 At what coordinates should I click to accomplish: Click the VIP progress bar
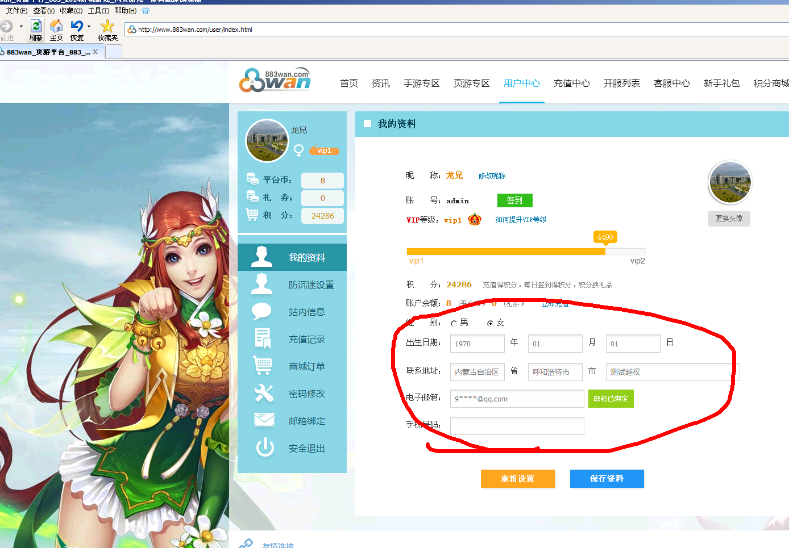click(x=526, y=252)
